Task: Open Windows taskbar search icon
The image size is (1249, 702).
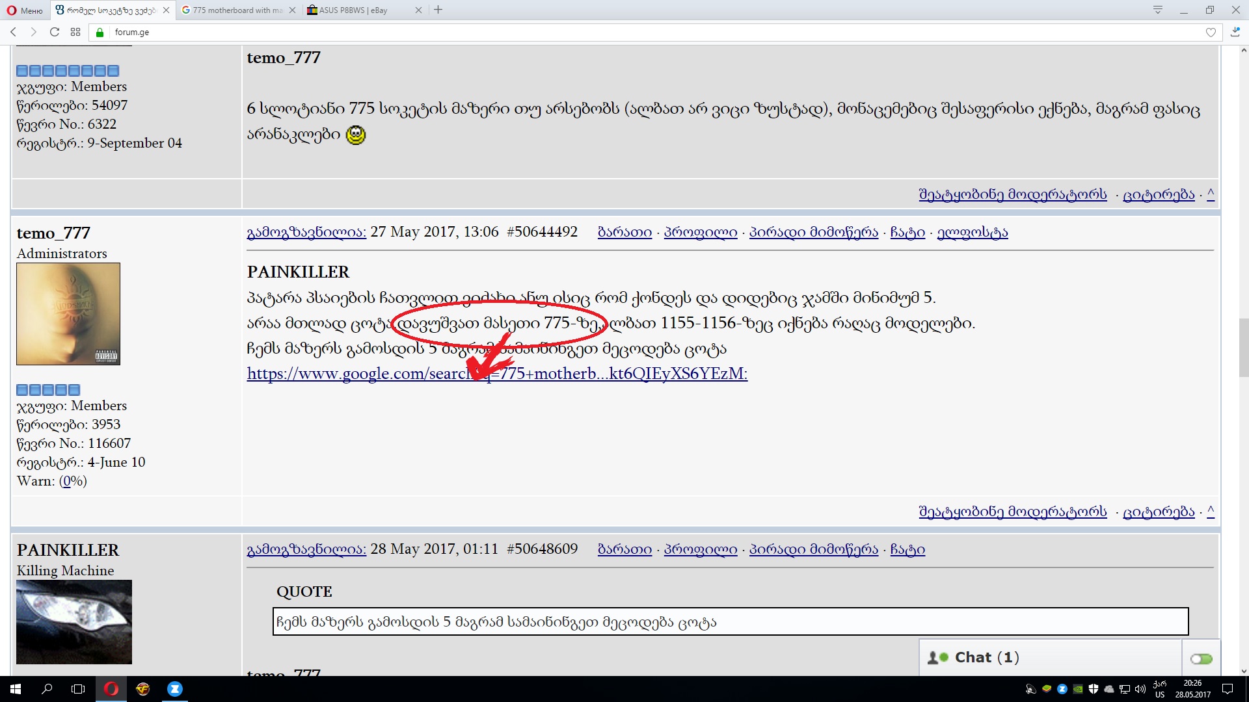Action: tap(47, 689)
